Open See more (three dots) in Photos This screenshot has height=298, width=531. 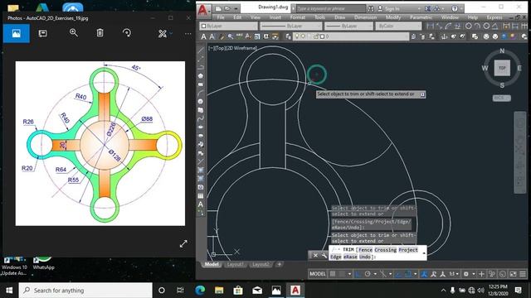pos(188,33)
